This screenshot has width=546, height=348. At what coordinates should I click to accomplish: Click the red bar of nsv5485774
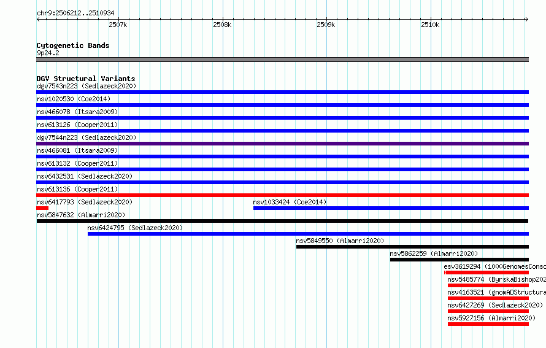click(x=488, y=285)
